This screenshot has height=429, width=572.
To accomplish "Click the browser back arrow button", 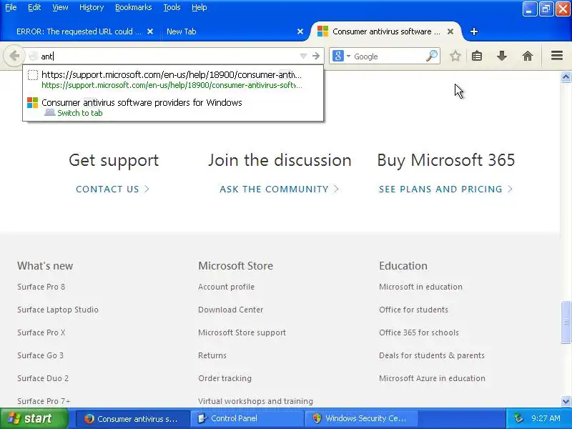I will [x=14, y=56].
